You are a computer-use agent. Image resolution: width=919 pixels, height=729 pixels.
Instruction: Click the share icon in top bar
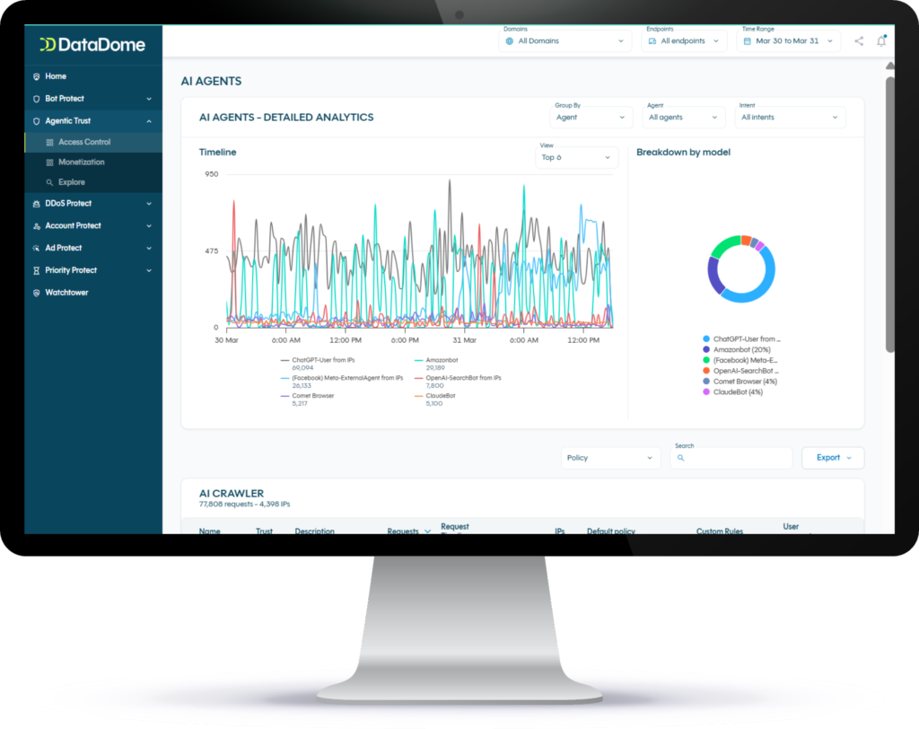tap(859, 41)
